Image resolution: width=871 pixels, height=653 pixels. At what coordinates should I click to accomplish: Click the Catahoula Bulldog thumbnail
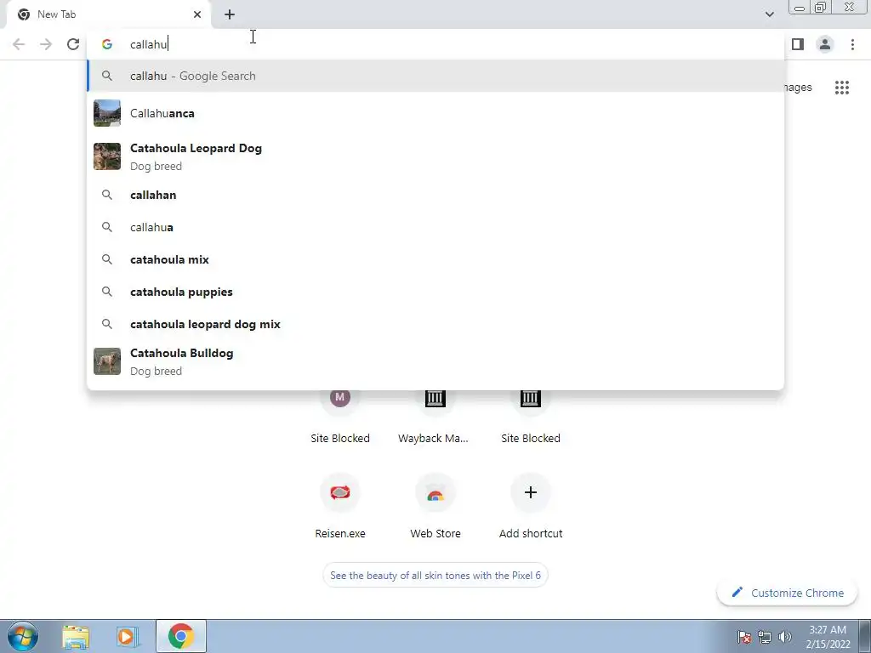[107, 361]
